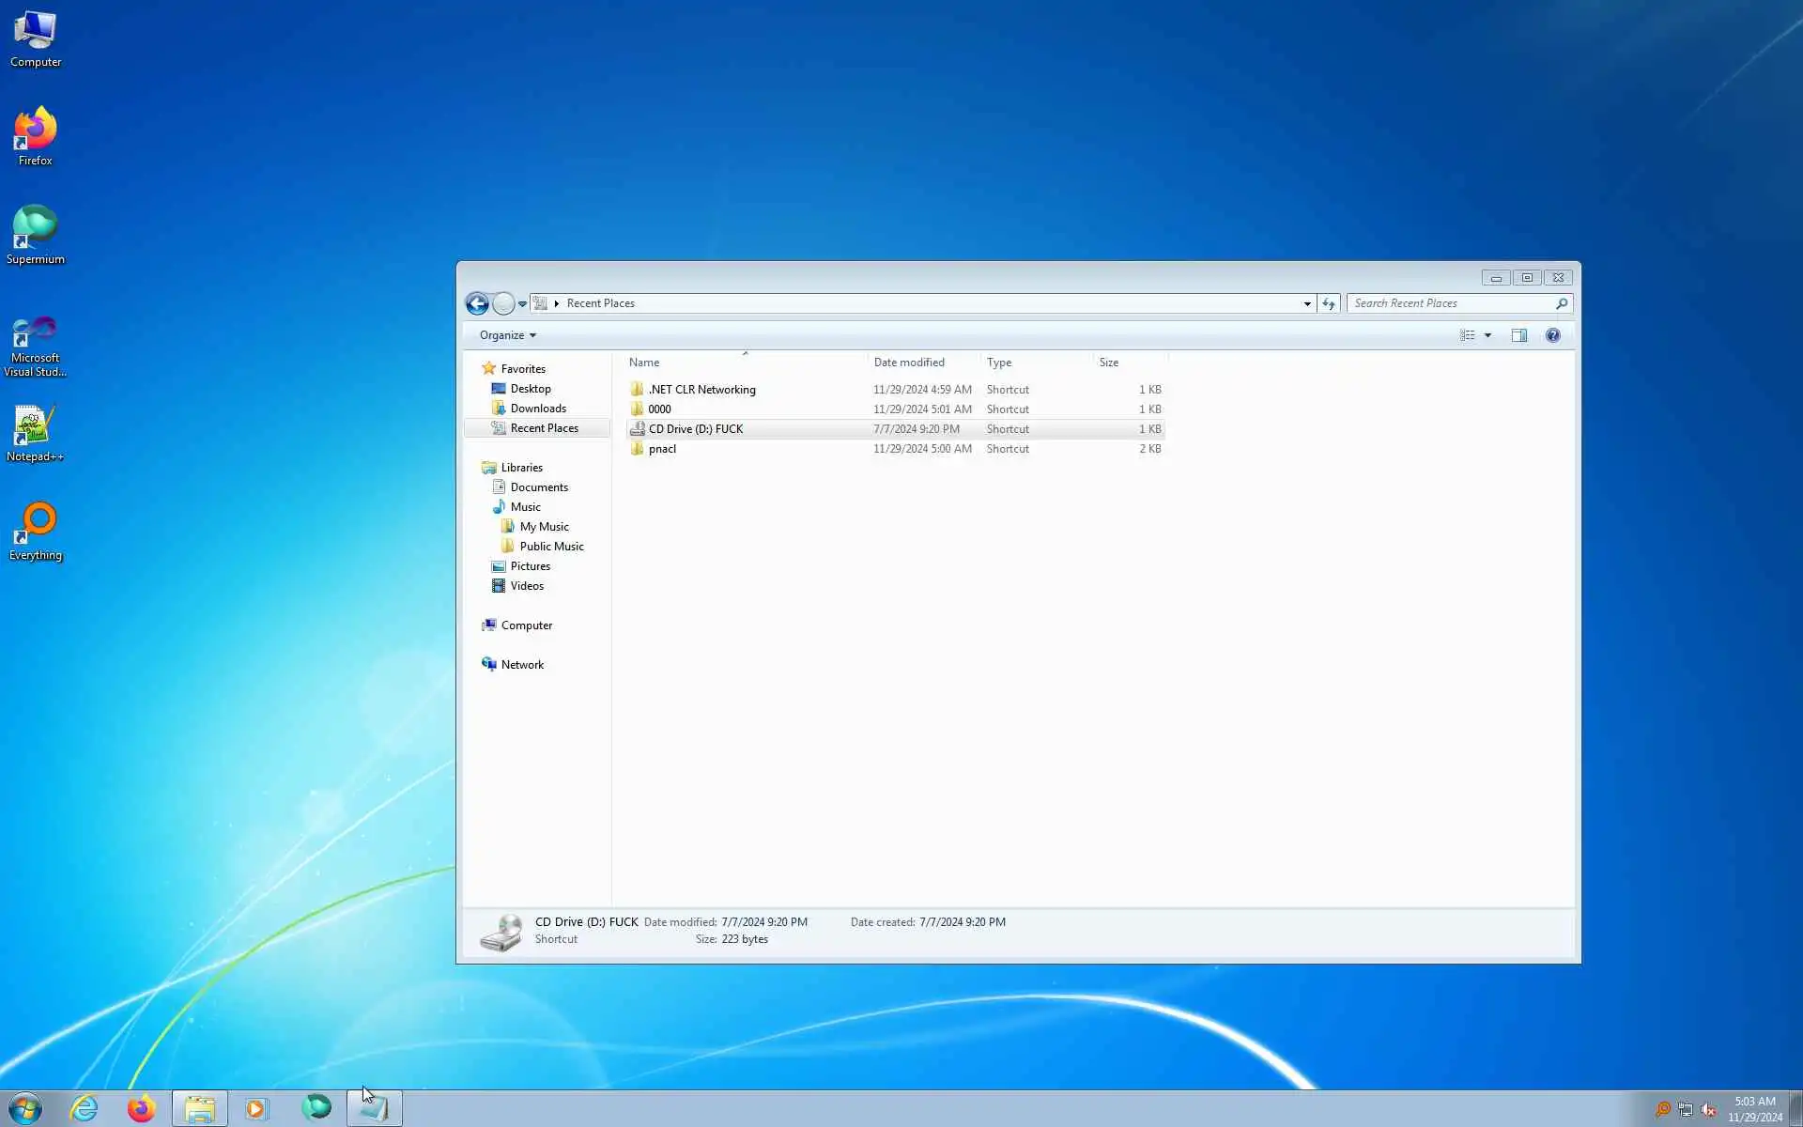Screen dimensions: 1803x1127
Task: Open the Explorer help icon
Action: coord(1552,335)
